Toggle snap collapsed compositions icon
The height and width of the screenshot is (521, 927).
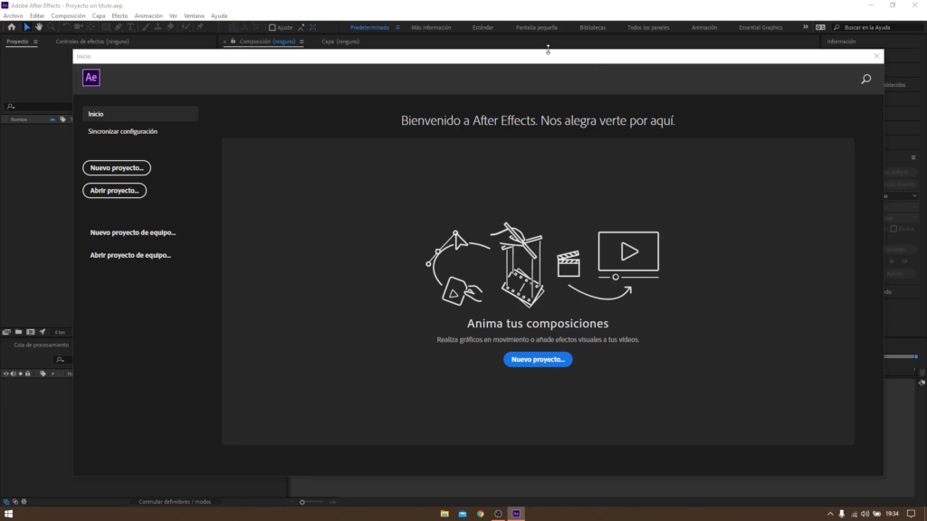click(313, 27)
